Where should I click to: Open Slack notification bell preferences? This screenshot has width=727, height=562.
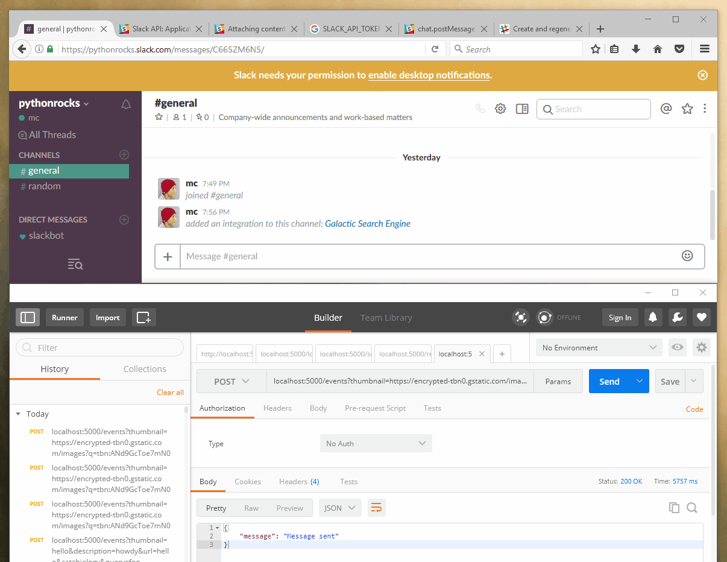pyautogui.click(x=126, y=104)
